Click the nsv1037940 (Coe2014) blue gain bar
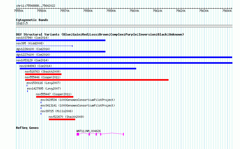240x149 pixels. [x=61, y=40]
